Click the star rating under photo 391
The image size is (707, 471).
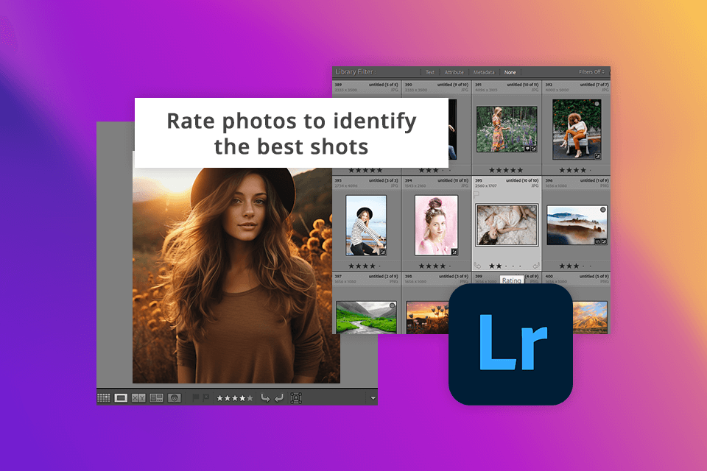(x=506, y=170)
